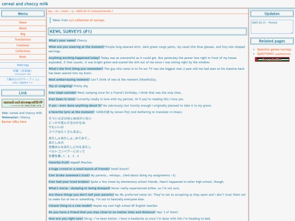Open the QUESTIONS! related page link

274,54
